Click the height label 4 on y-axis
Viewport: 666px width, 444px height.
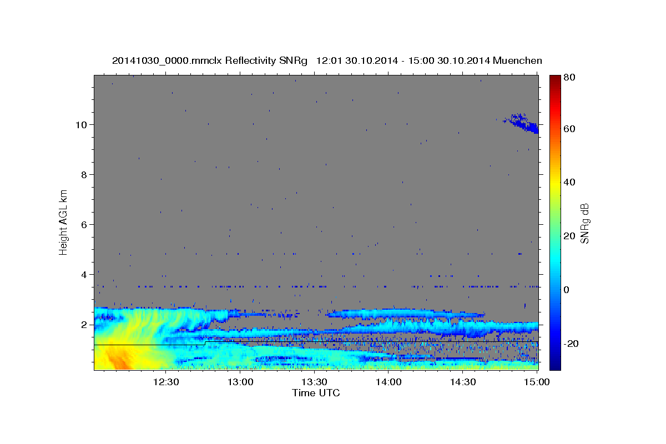[84, 275]
